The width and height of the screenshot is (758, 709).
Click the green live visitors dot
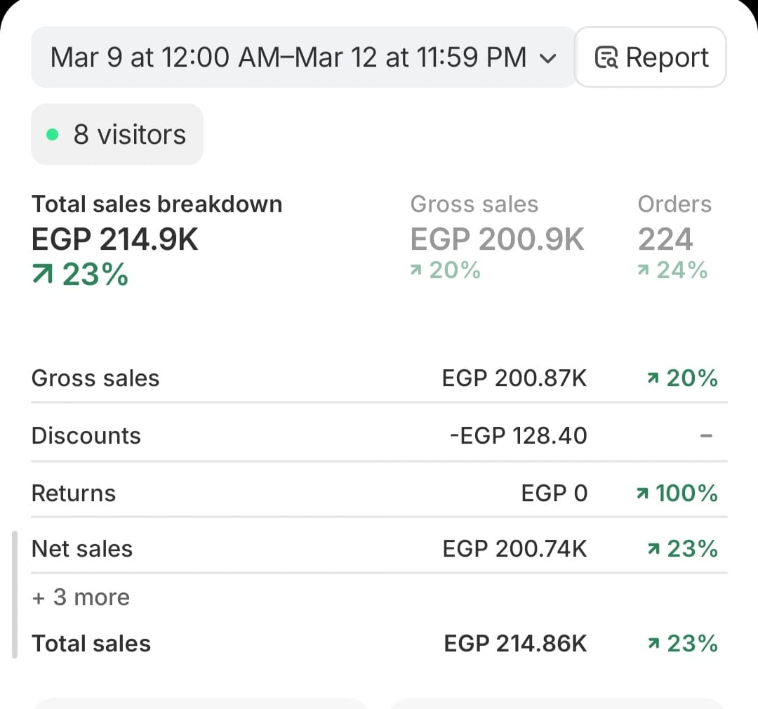pyautogui.click(x=52, y=135)
